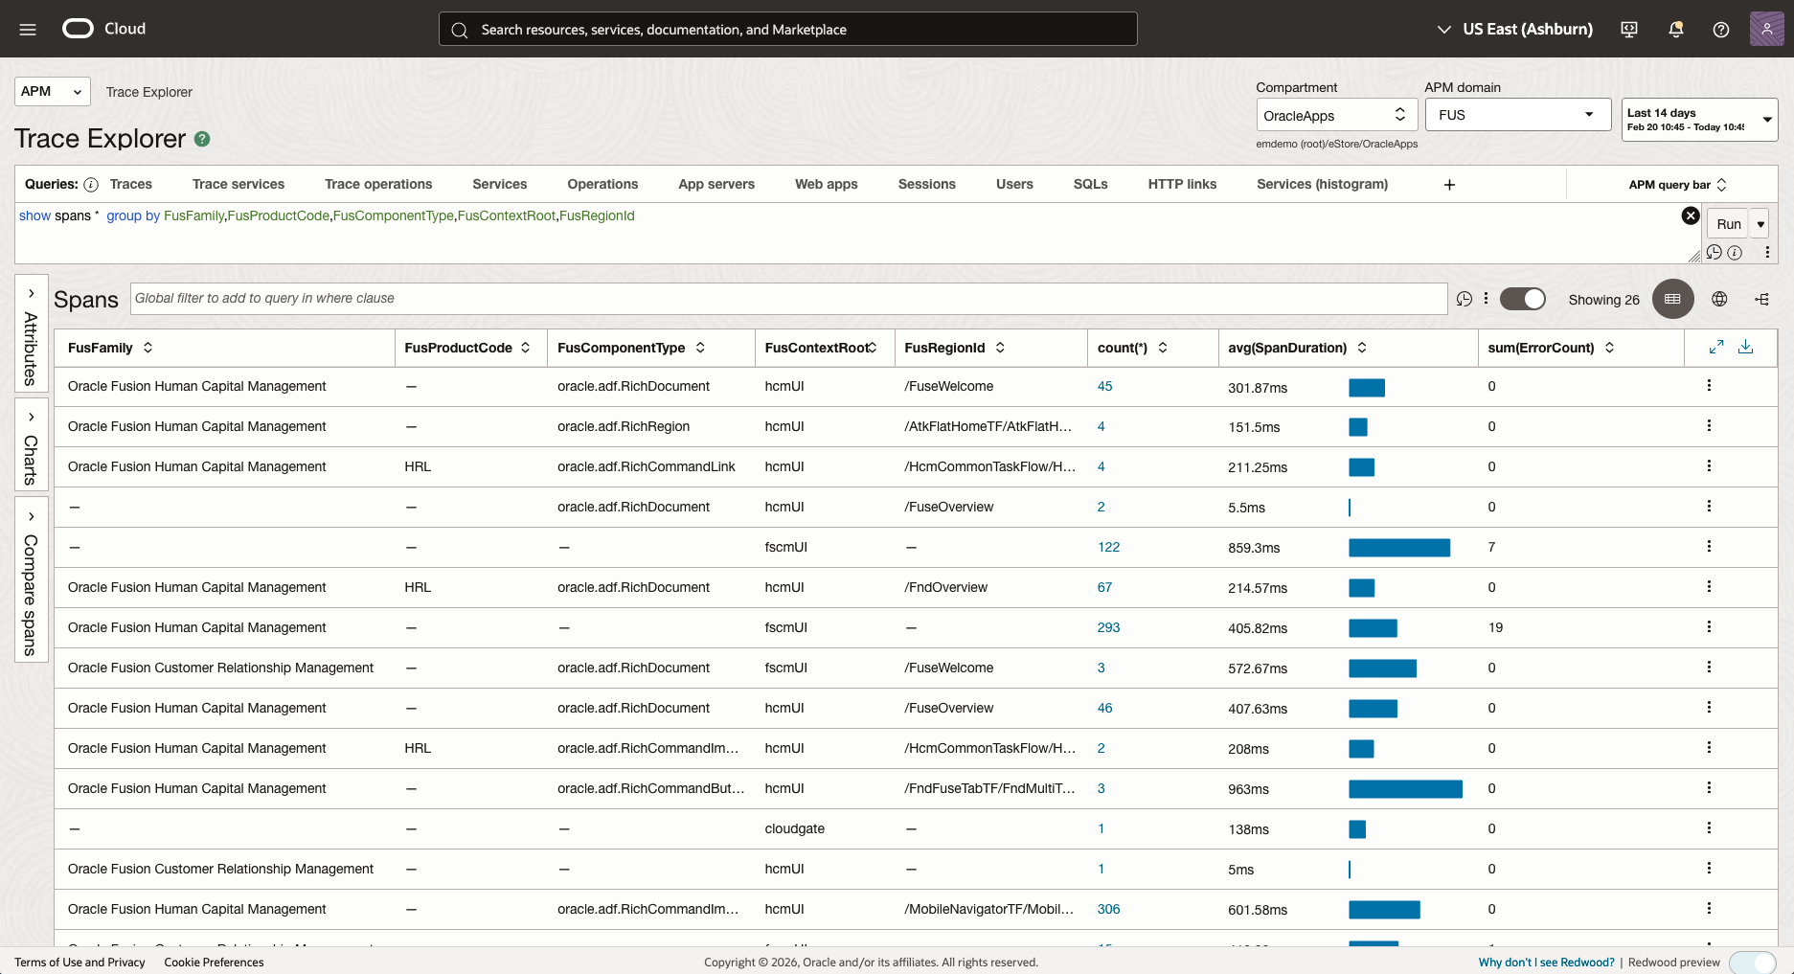Switch to the Traces query tab
Image resolution: width=1794 pixels, height=974 pixels.
click(130, 184)
